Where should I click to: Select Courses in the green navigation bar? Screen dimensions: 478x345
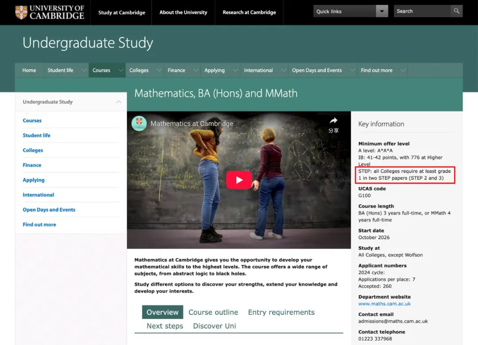[x=101, y=70]
